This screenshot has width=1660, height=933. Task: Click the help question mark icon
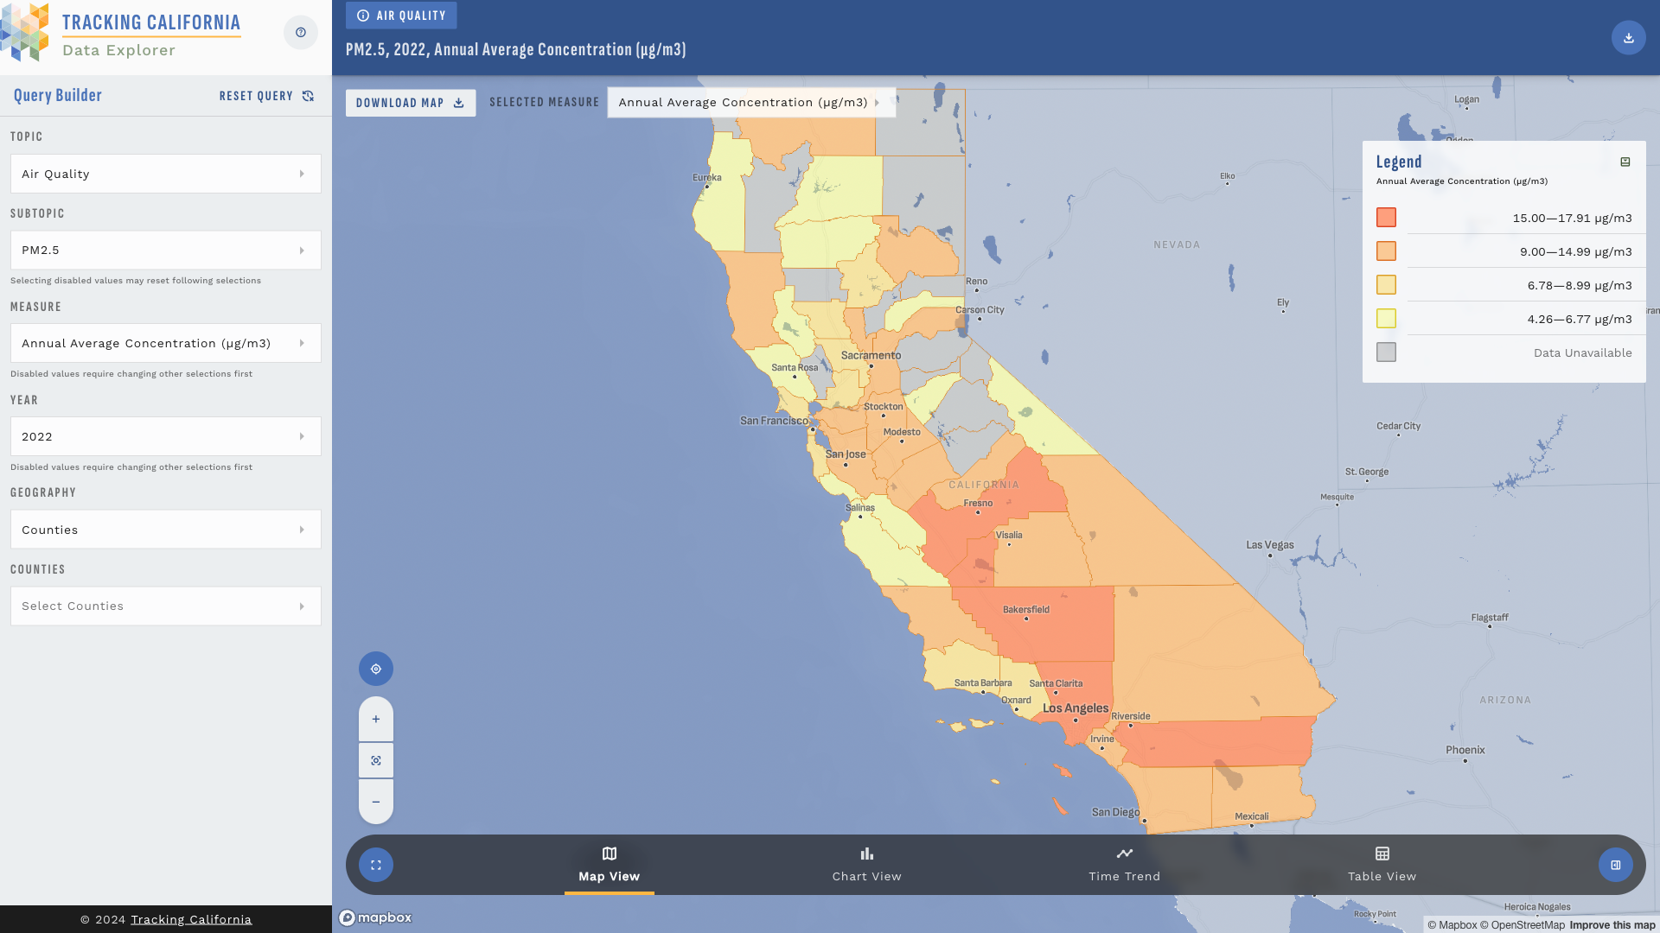tap(301, 33)
